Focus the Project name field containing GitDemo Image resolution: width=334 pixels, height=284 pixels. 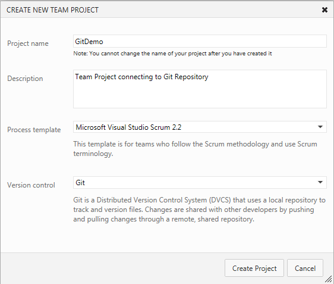point(200,41)
